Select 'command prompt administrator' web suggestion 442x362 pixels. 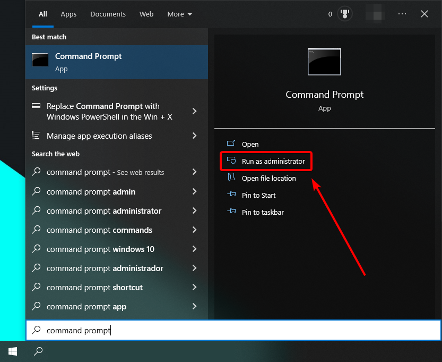pyautogui.click(x=117, y=211)
